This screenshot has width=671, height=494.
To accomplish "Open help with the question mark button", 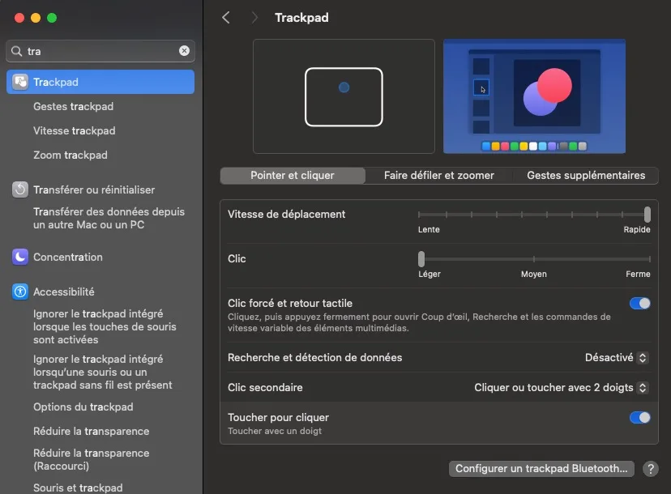I will click(x=650, y=469).
